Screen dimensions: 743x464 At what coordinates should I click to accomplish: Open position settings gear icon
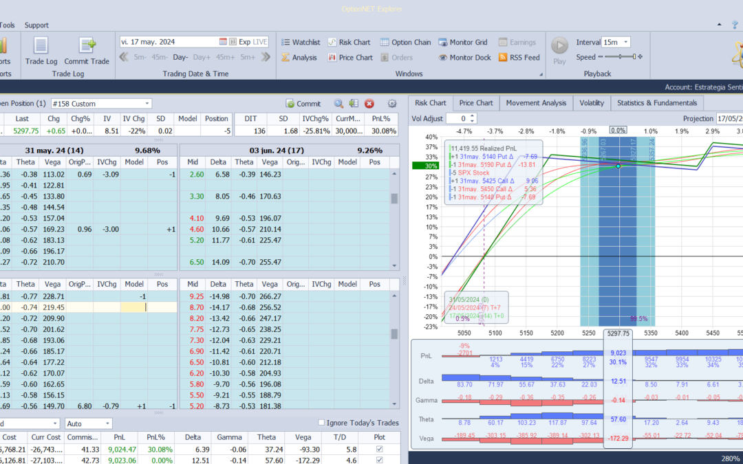[391, 104]
